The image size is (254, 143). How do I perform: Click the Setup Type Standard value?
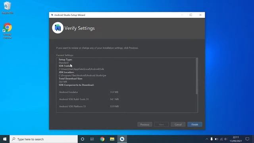(63, 63)
